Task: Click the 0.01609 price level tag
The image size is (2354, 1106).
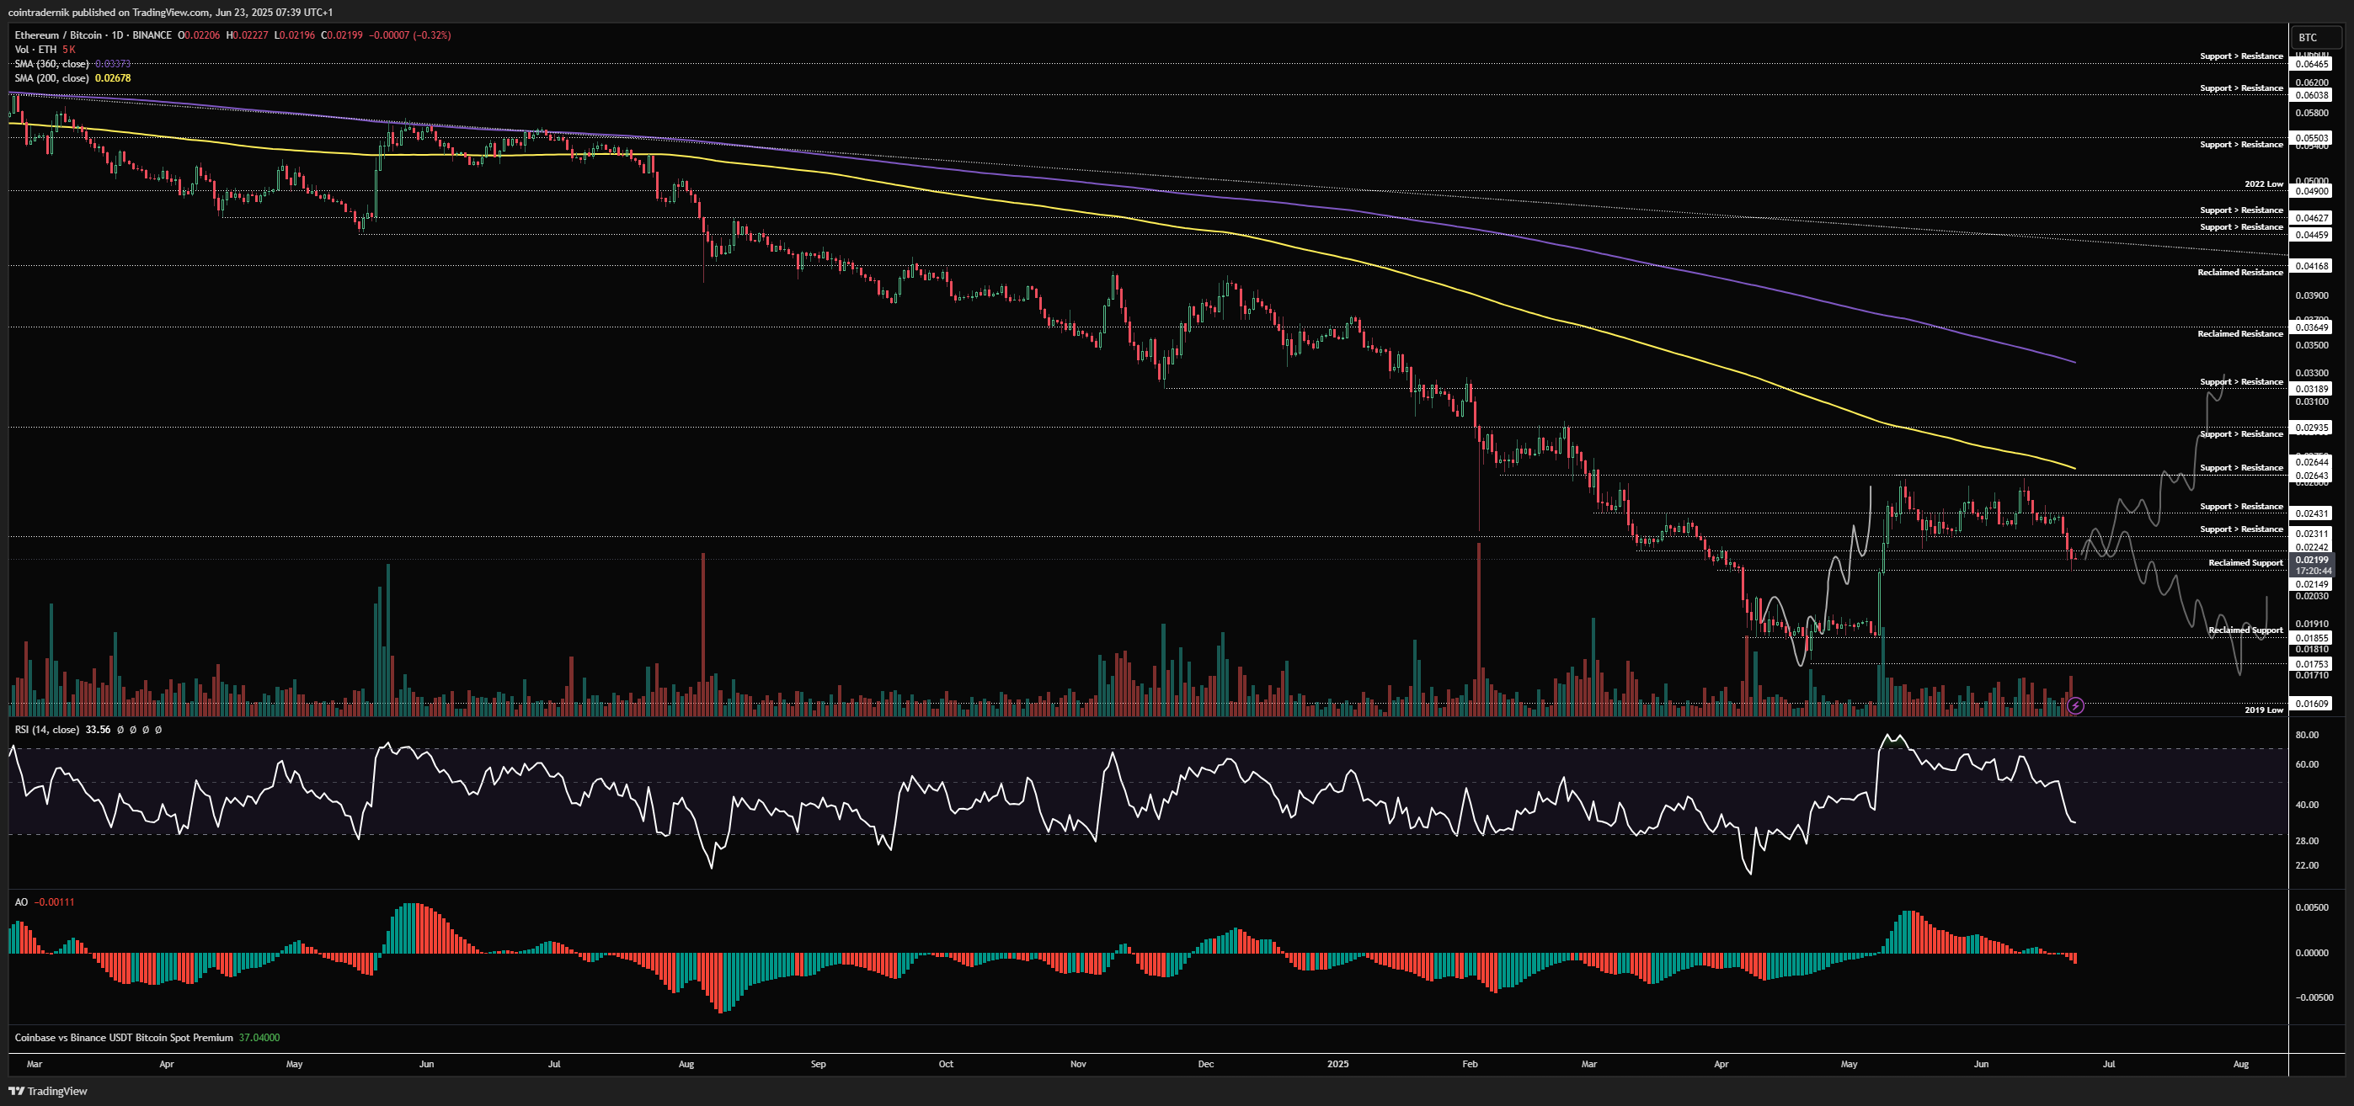Action: click(x=2312, y=703)
